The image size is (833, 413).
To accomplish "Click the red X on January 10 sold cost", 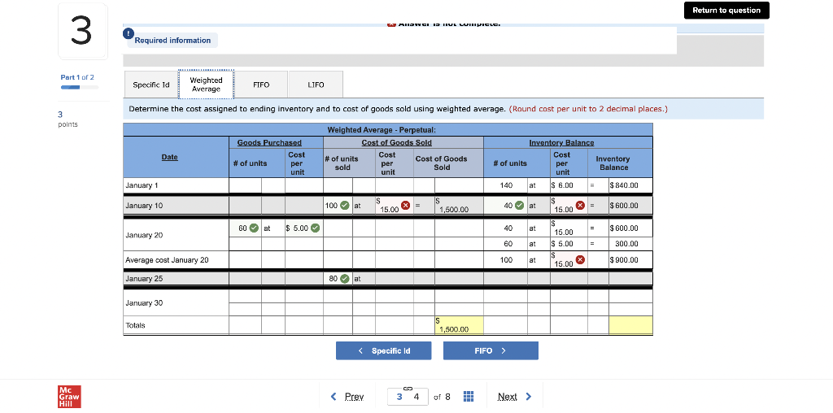I will 406,206.
